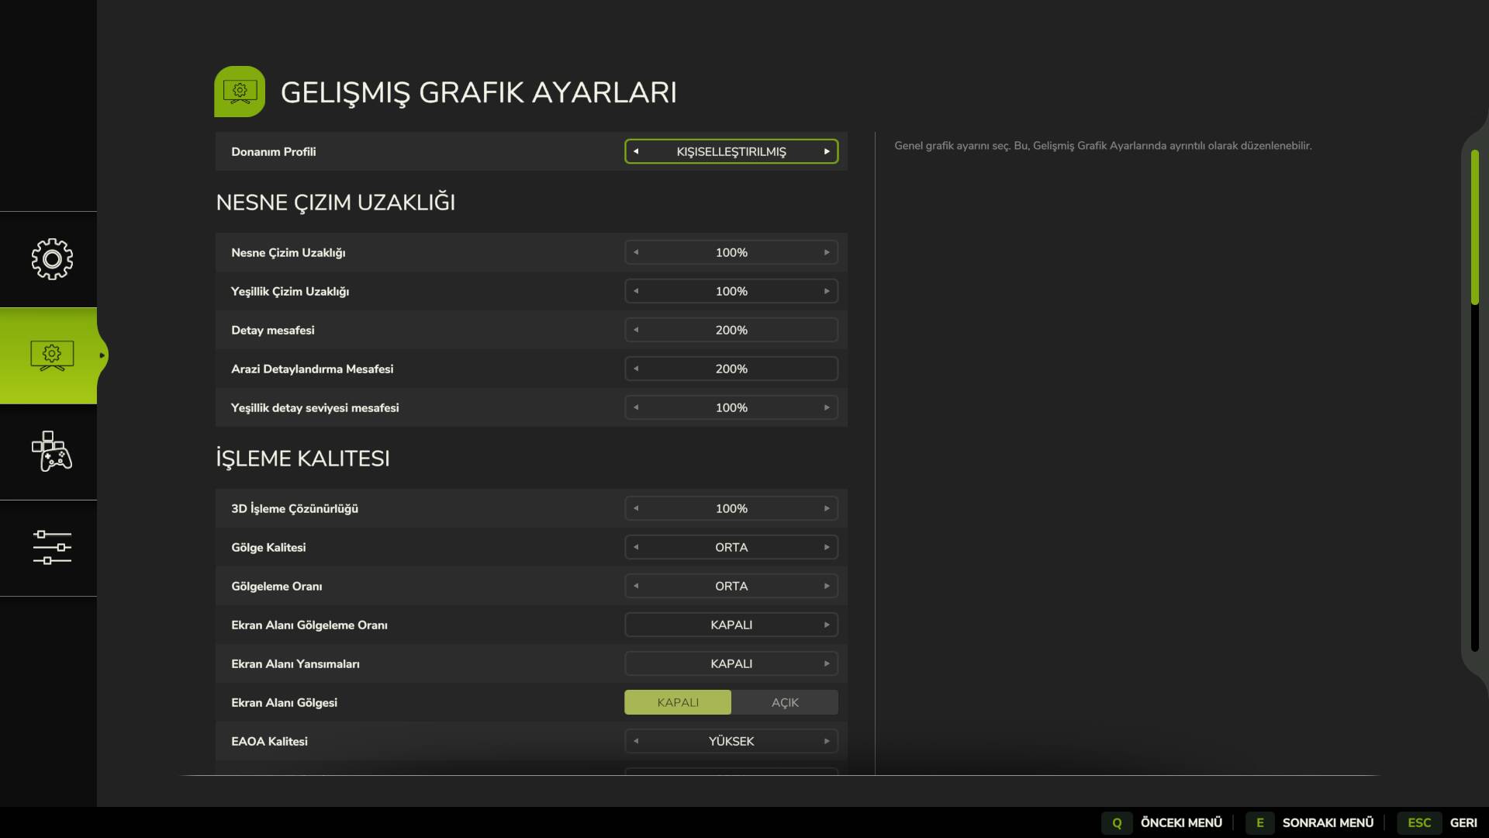The width and height of the screenshot is (1489, 838).
Task: Next EAOA Kalitesi option via right arrow
Action: pyautogui.click(x=827, y=741)
